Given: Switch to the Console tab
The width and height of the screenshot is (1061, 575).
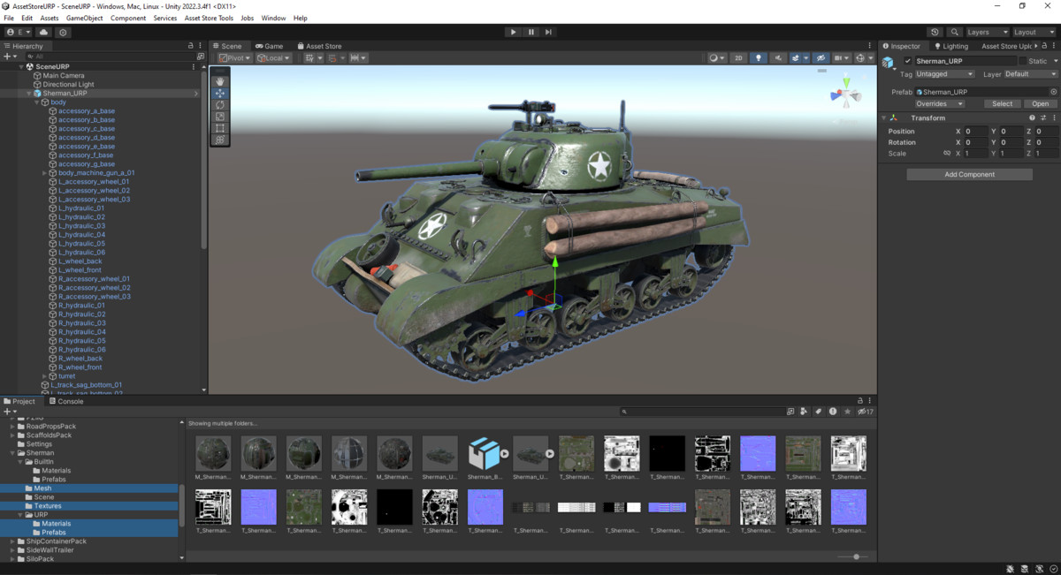Looking at the screenshot, I should click(65, 401).
